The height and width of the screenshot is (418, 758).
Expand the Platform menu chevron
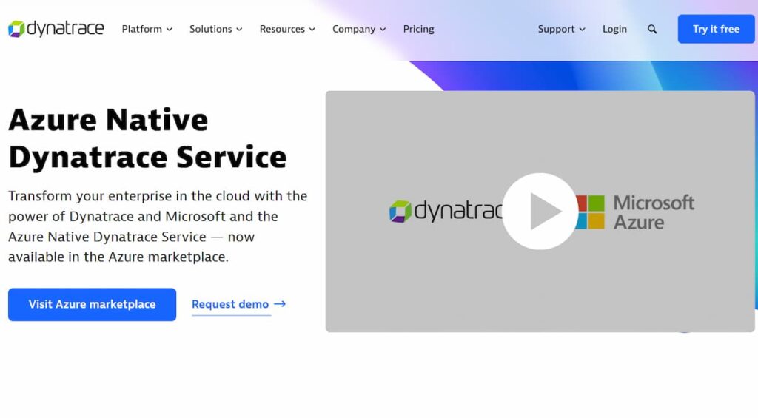click(170, 30)
